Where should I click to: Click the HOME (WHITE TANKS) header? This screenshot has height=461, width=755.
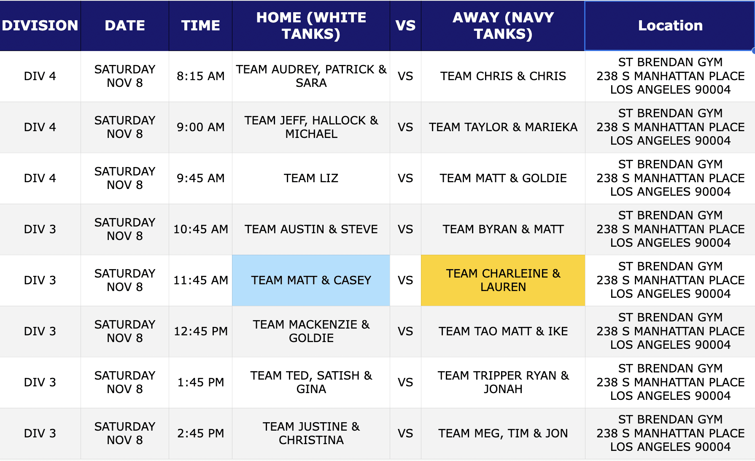click(x=311, y=26)
